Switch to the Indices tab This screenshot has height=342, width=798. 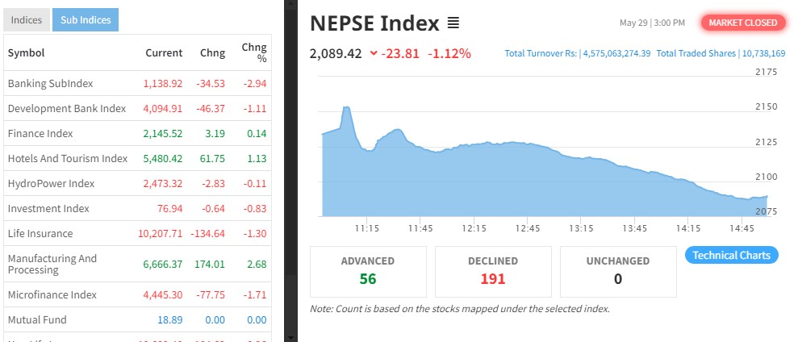[x=26, y=20]
